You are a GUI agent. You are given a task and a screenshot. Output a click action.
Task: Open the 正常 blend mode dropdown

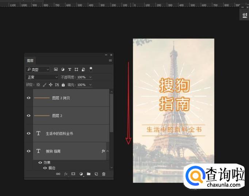pos(42,77)
